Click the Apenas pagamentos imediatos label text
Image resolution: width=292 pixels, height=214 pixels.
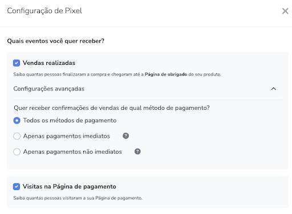click(67, 136)
